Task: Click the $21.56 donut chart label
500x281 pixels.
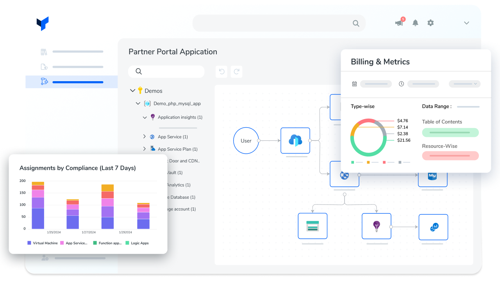Action: [x=404, y=140]
